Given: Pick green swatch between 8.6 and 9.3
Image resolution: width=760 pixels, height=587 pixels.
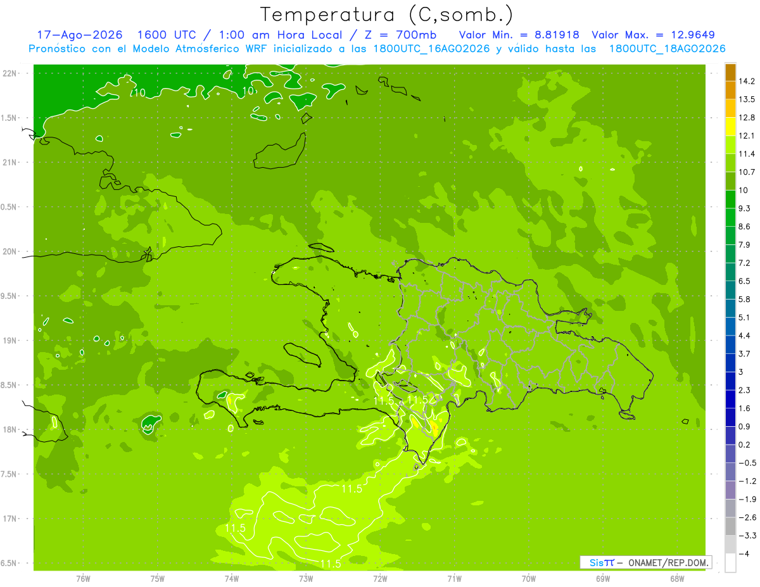Looking at the screenshot, I should click(x=730, y=217).
